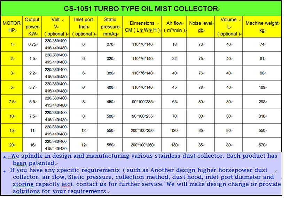Viewport: 289px width, 198px height.
Task: Click output power value '3.7'
Action: point(32,87)
